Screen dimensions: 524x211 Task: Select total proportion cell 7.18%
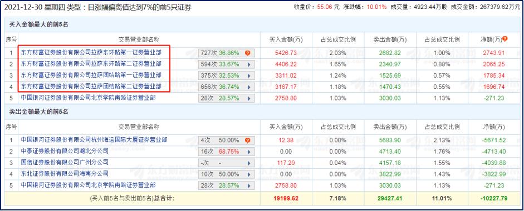338,198
